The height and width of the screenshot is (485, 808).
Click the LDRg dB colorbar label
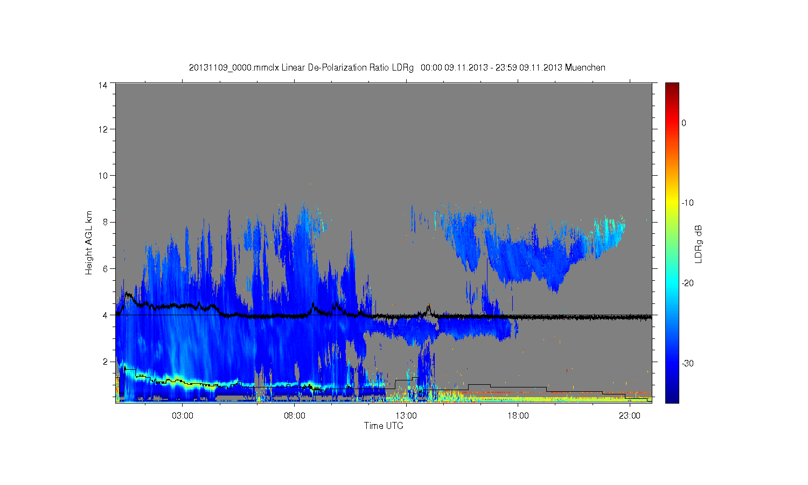point(699,244)
